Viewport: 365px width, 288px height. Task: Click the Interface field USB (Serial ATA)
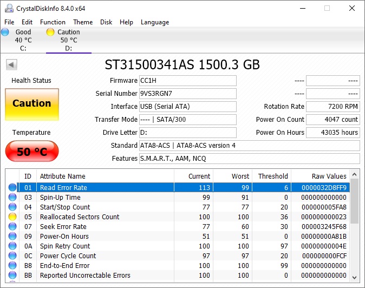tap(188, 107)
